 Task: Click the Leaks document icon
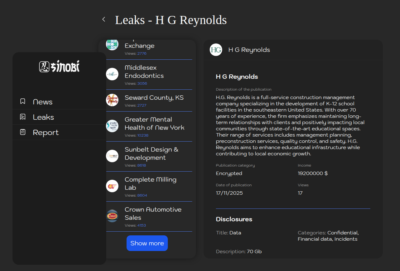[x=23, y=117]
